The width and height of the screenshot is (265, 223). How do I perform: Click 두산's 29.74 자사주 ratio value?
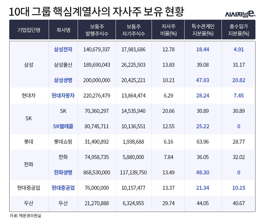pos(169,203)
